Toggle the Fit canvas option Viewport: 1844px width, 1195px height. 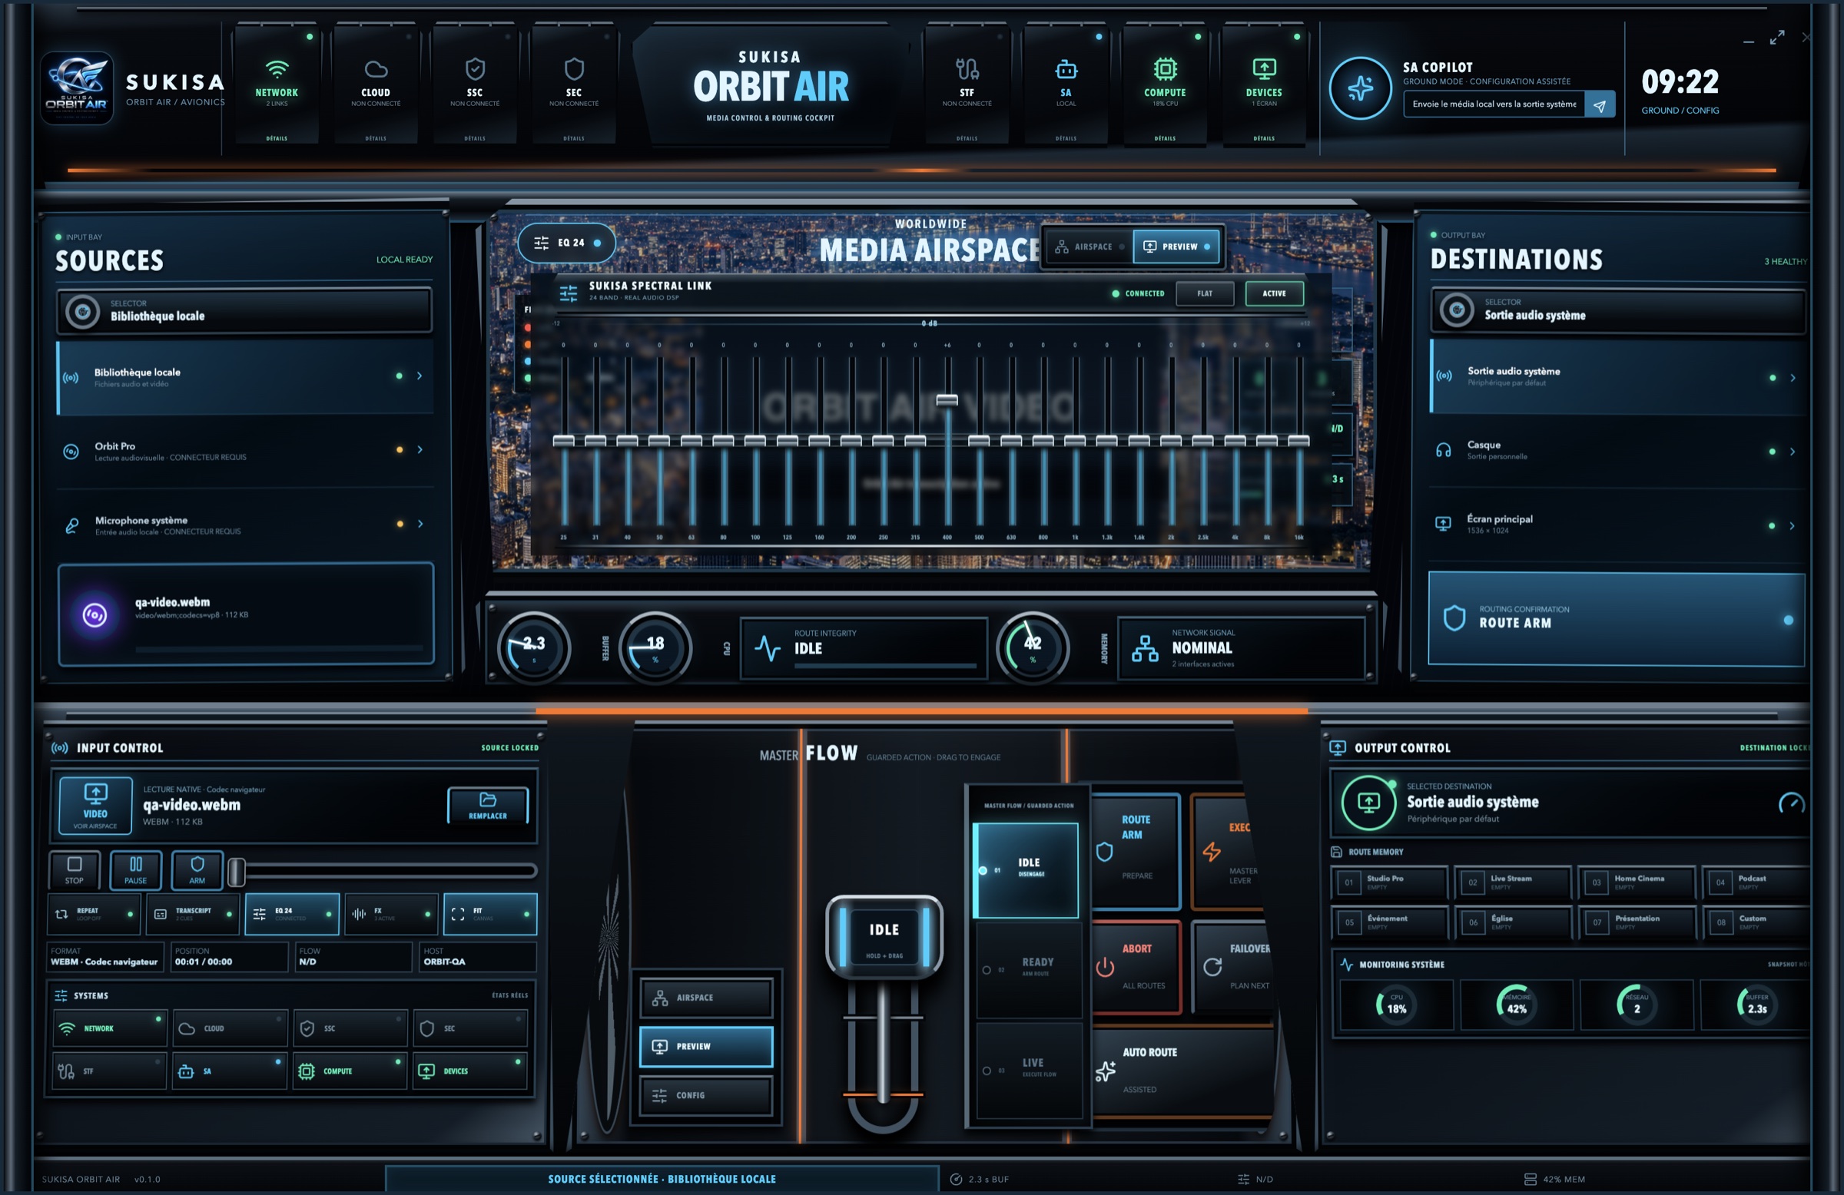tap(490, 914)
